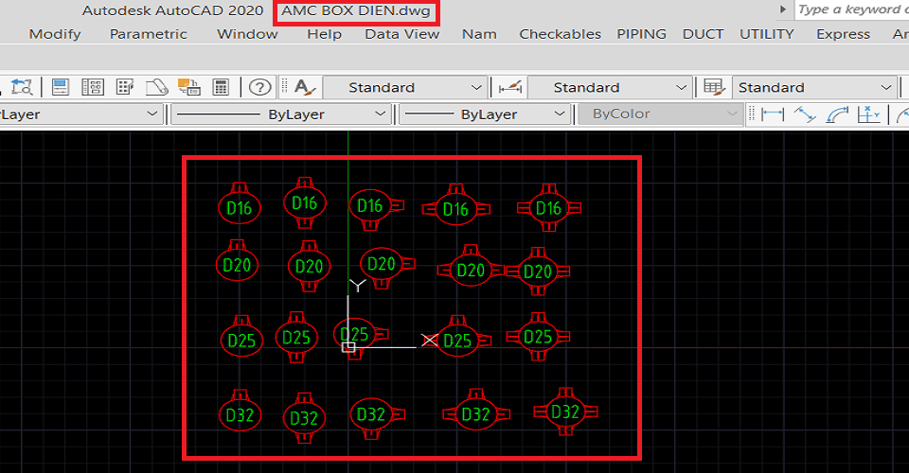
Task: Select the Linear dimension tool
Action: tap(773, 114)
